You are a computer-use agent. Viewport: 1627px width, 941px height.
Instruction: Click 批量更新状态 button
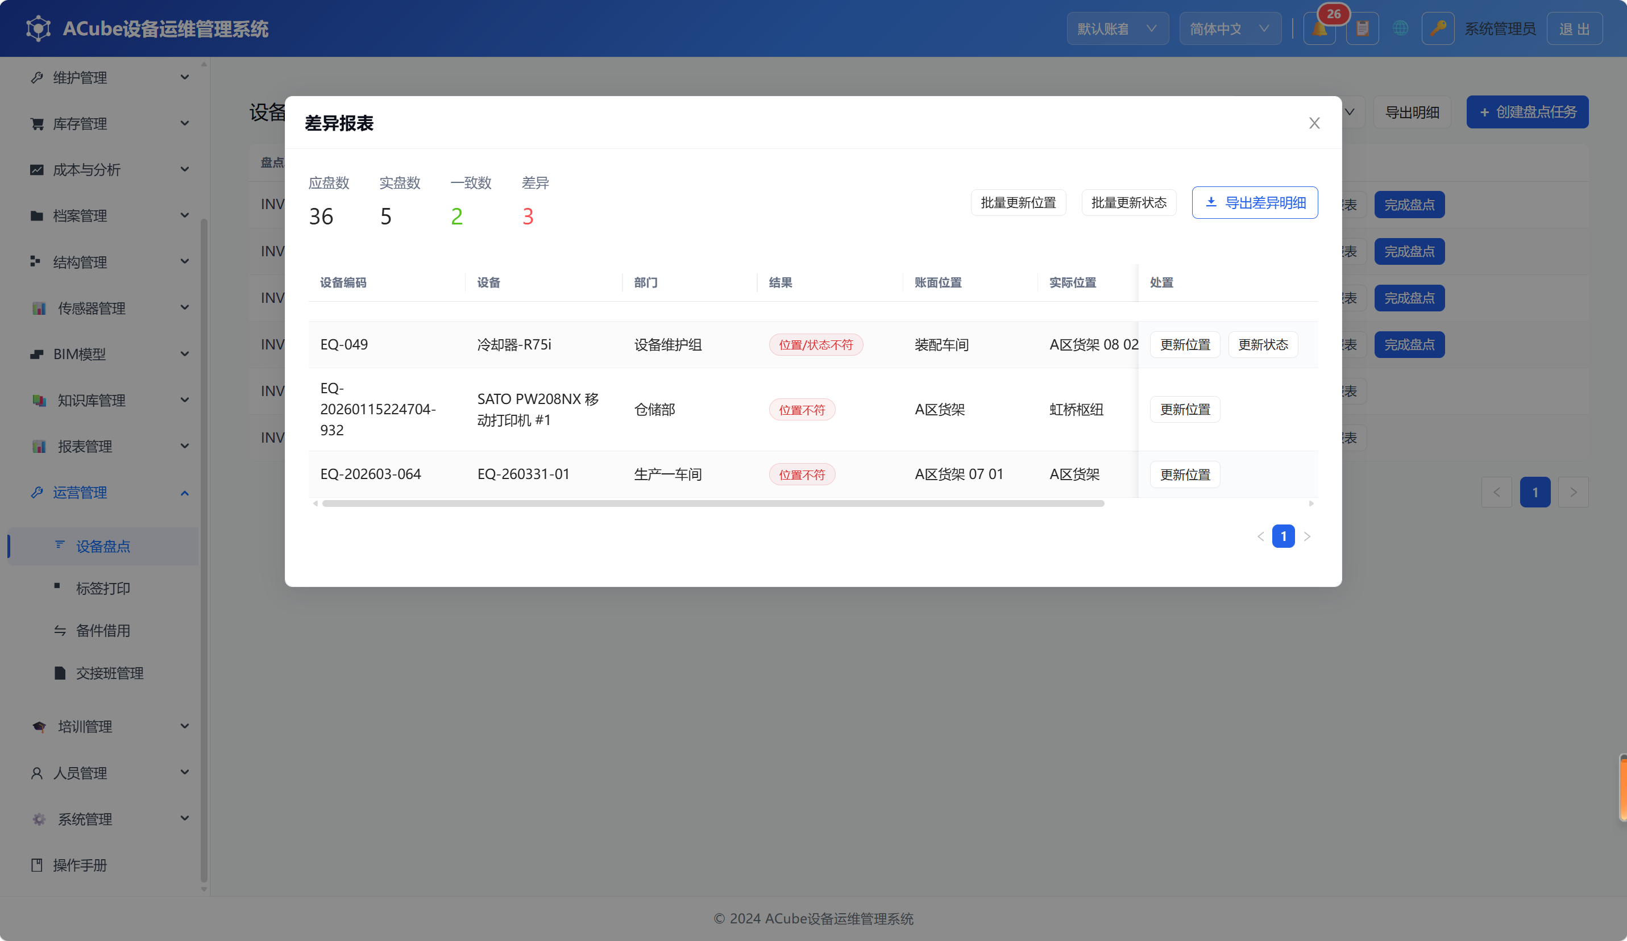[x=1128, y=203]
